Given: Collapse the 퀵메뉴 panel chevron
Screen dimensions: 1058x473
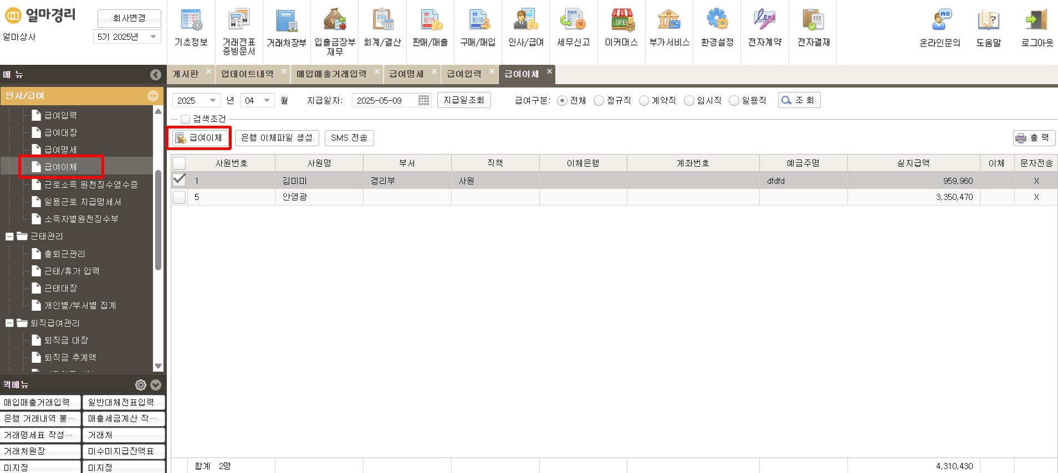Looking at the screenshot, I should point(156,385).
